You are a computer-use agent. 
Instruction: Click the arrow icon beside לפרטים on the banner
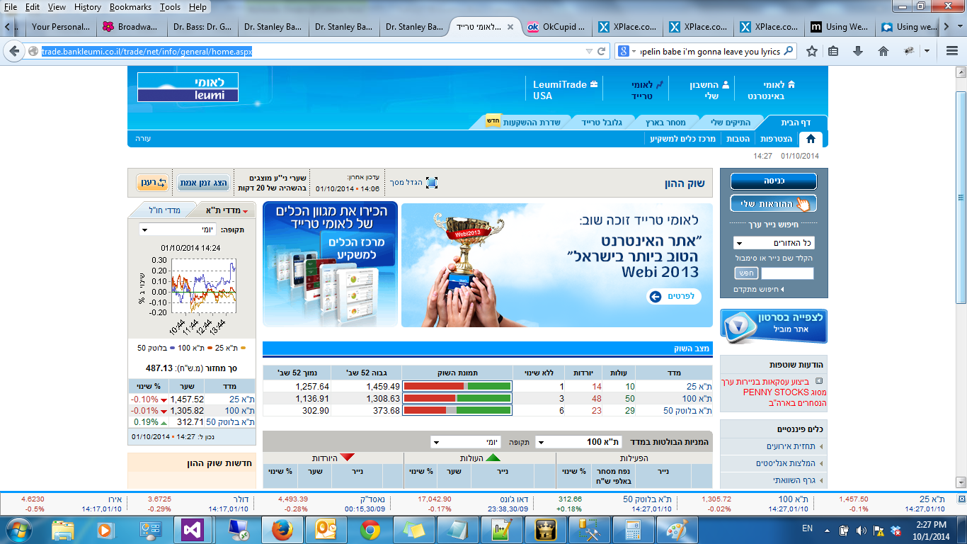coord(656,296)
